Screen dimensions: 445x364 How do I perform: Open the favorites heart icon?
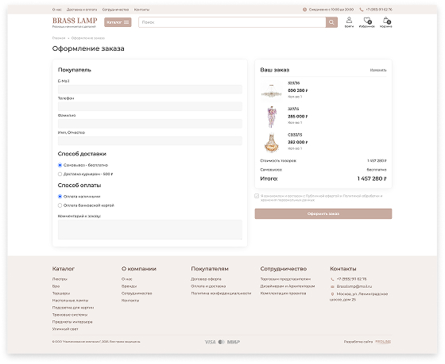tap(367, 21)
